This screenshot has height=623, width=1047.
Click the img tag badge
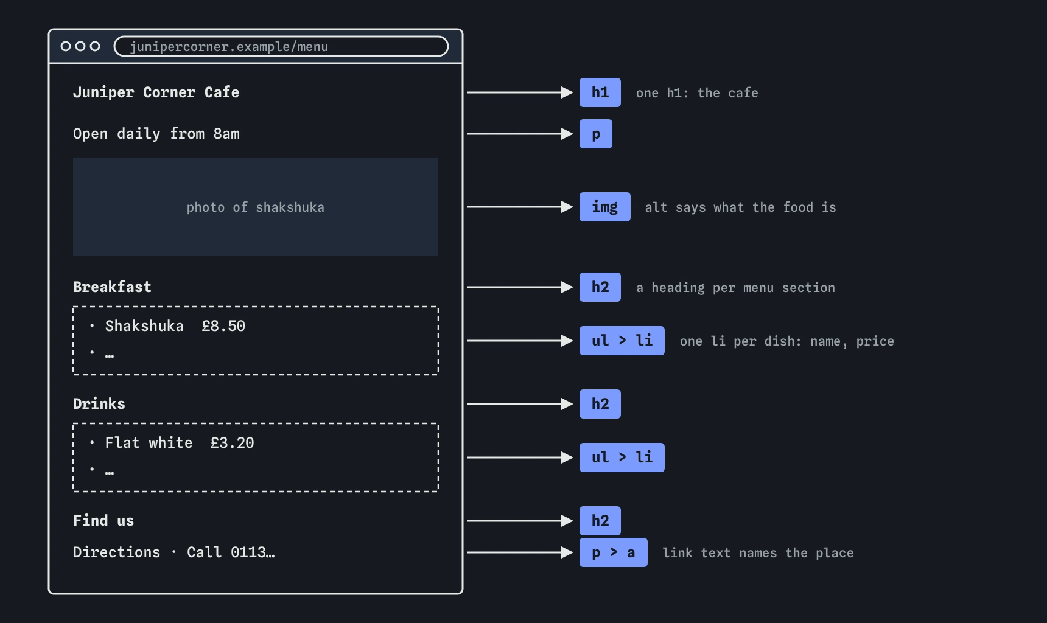click(604, 207)
